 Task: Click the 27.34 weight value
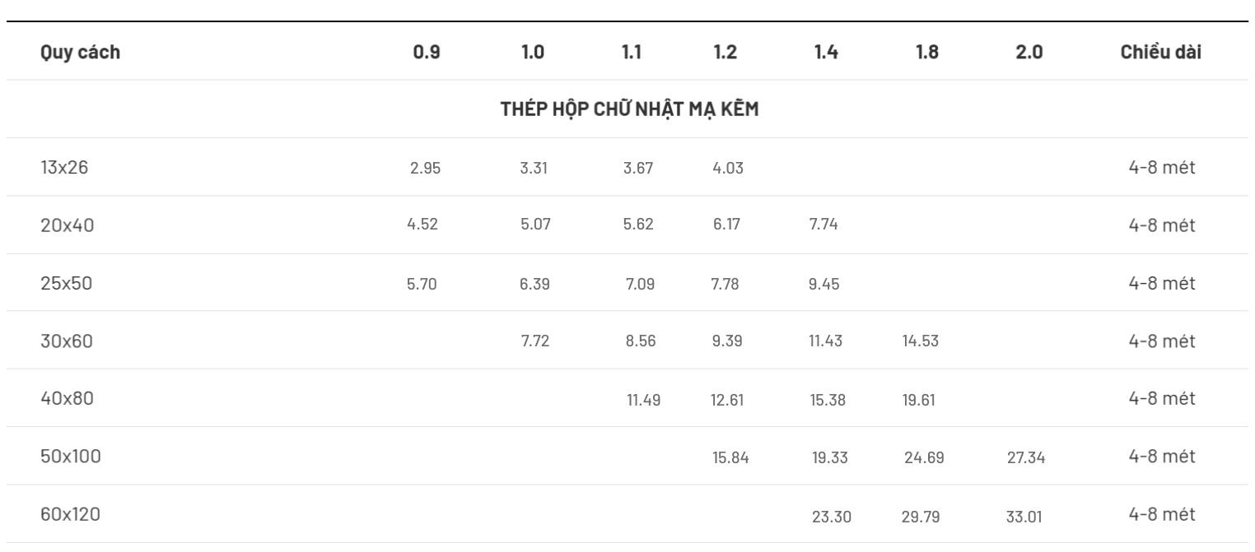point(1025,457)
